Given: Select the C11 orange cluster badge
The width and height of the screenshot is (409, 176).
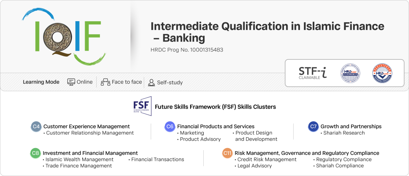Looking at the screenshot, I should tap(227, 153).
